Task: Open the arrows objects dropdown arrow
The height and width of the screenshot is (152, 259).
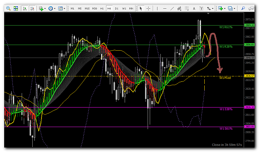Action: [213, 9]
